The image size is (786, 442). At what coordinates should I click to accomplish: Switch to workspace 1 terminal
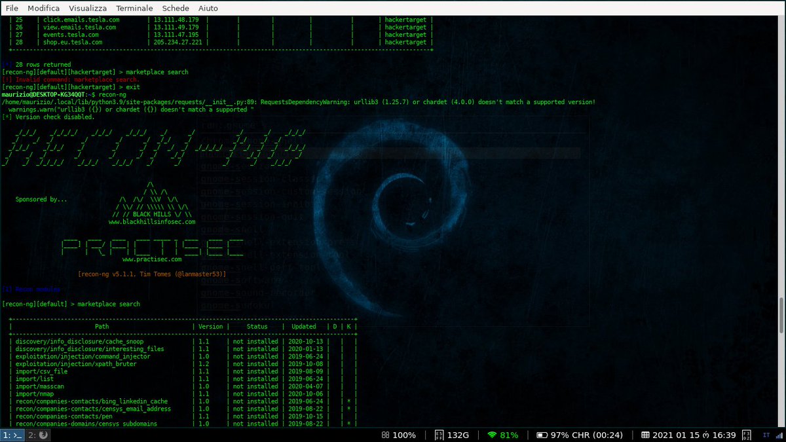12,435
